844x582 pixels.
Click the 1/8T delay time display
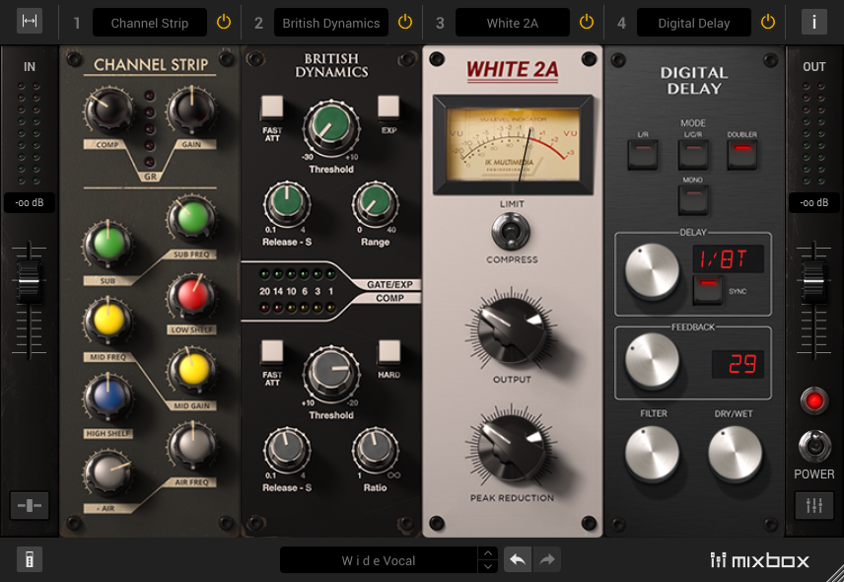(x=729, y=259)
